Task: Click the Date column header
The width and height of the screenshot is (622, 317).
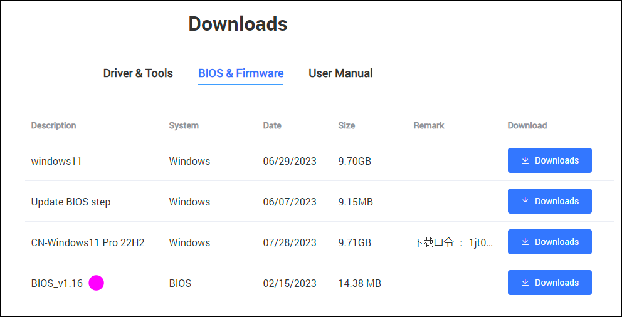Action: pyautogui.click(x=272, y=126)
